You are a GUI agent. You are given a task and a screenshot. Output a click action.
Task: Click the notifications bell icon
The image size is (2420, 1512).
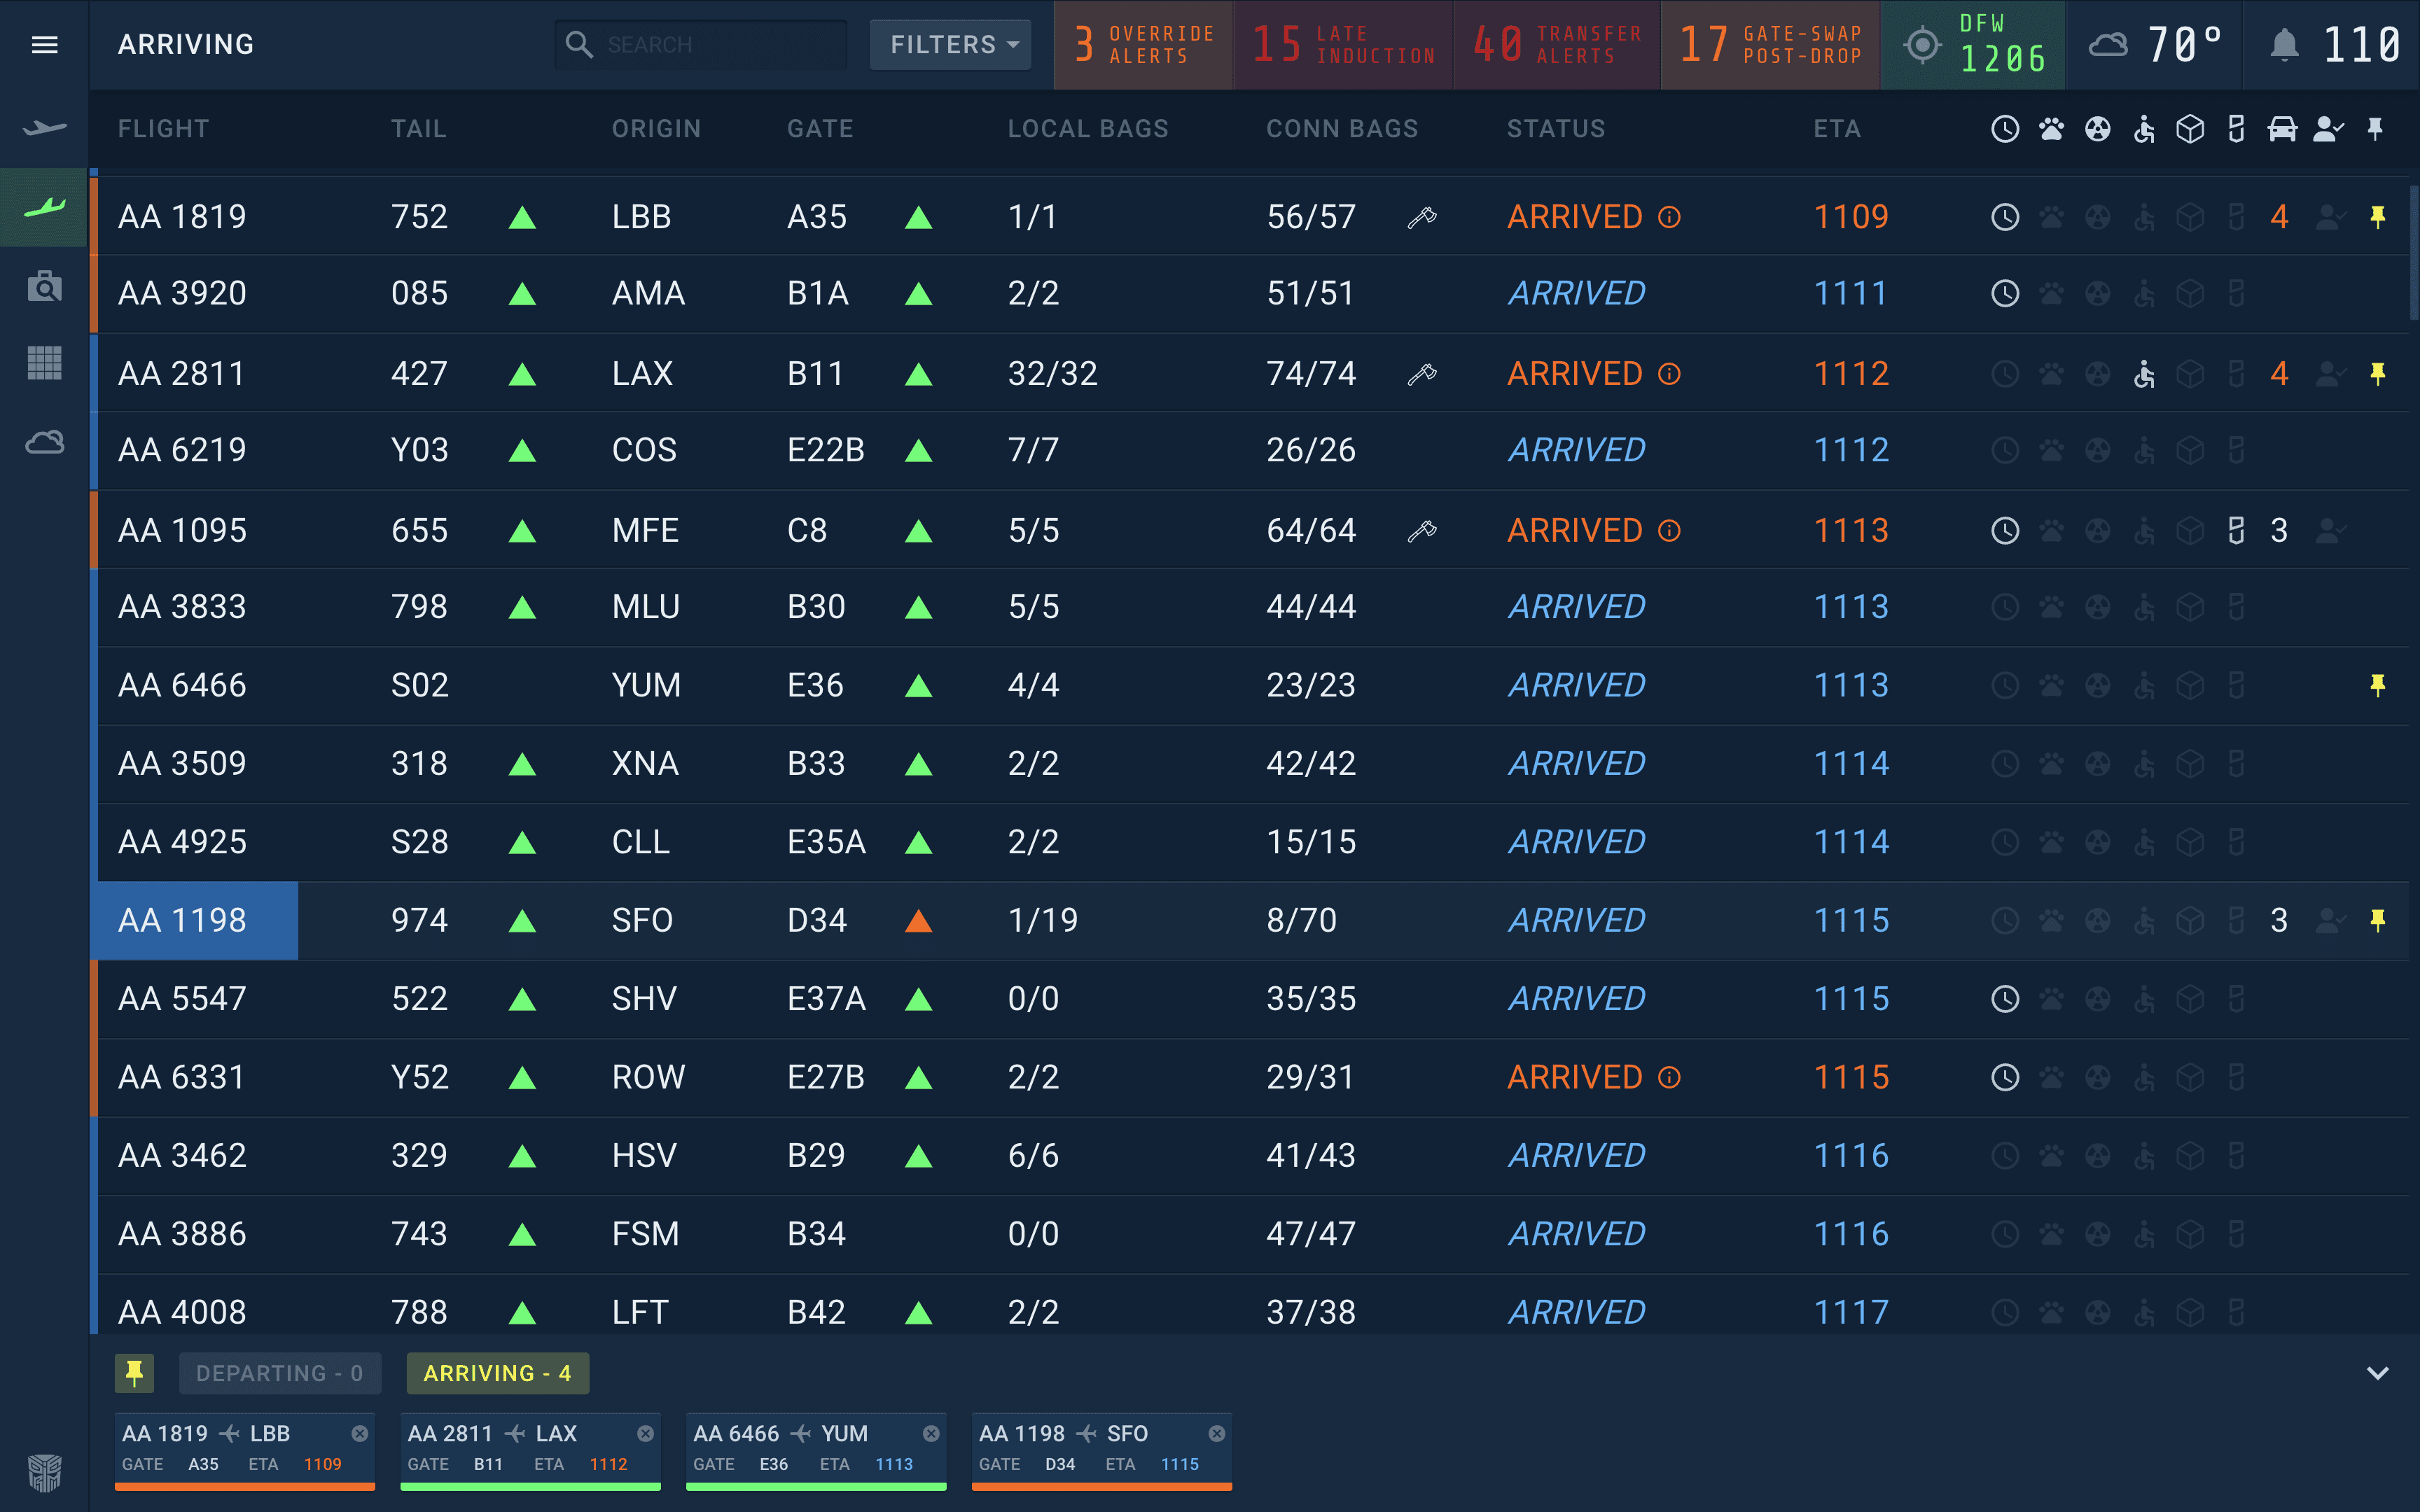[x=2284, y=45]
